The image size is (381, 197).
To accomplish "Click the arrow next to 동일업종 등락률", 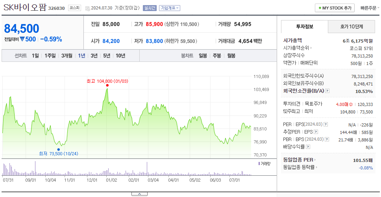I will (x=317, y=167).
